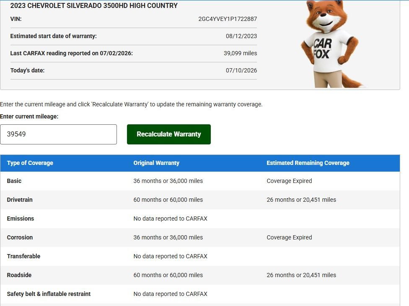Viewport: 409px width, 306px height.
Task: Click Emissions' No data reported to CARFAX
Action: tap(170, 219)
